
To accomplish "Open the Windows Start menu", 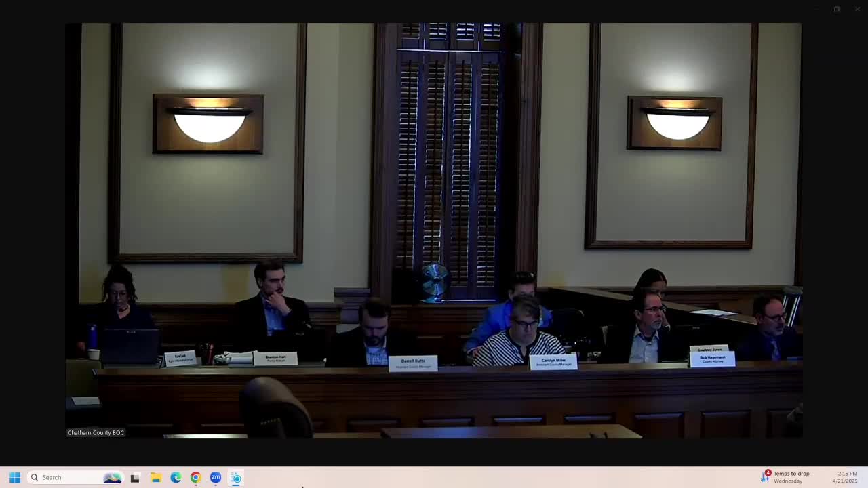I will (x=14, y=477).
